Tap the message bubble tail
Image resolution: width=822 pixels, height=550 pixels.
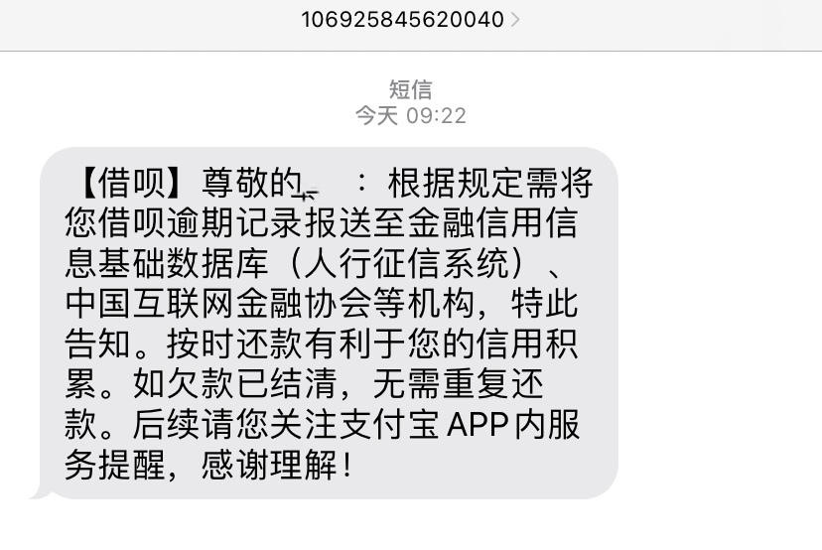pyautogui.click(x=41, y=491)
